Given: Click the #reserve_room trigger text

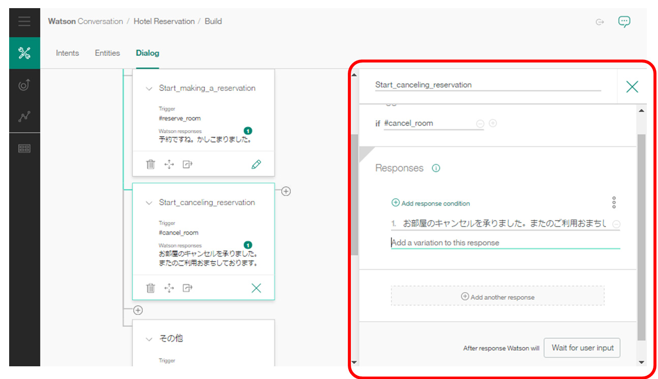Looking at the screenshot, I should click(180, 118).
